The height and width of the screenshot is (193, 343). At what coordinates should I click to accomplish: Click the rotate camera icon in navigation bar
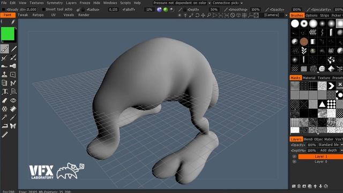[197, 15]
